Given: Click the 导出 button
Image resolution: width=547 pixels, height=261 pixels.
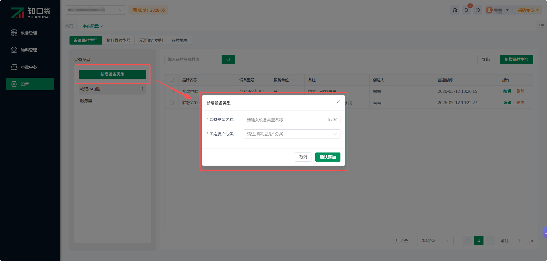Looking at the screenshot, I should (486, 59).
